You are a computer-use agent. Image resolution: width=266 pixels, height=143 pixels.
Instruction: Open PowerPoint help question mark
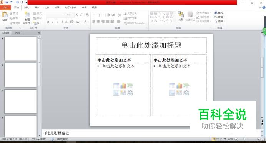tap(264, 7)
